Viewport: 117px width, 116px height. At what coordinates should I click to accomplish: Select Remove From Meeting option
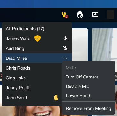point(88,108)
